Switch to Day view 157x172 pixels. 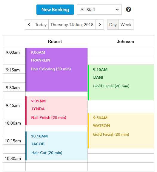[113, 25]
